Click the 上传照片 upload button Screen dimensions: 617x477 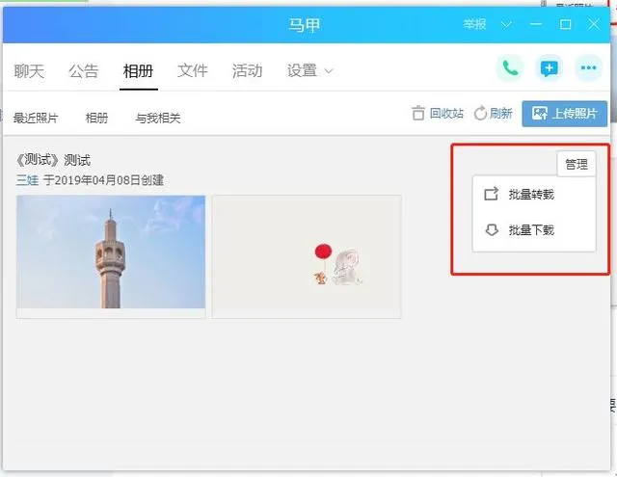[564, 114]
